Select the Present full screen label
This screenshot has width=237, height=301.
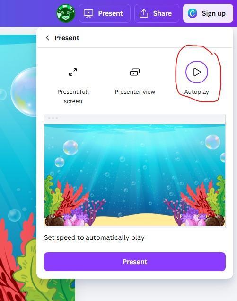[x=73, y=96]
